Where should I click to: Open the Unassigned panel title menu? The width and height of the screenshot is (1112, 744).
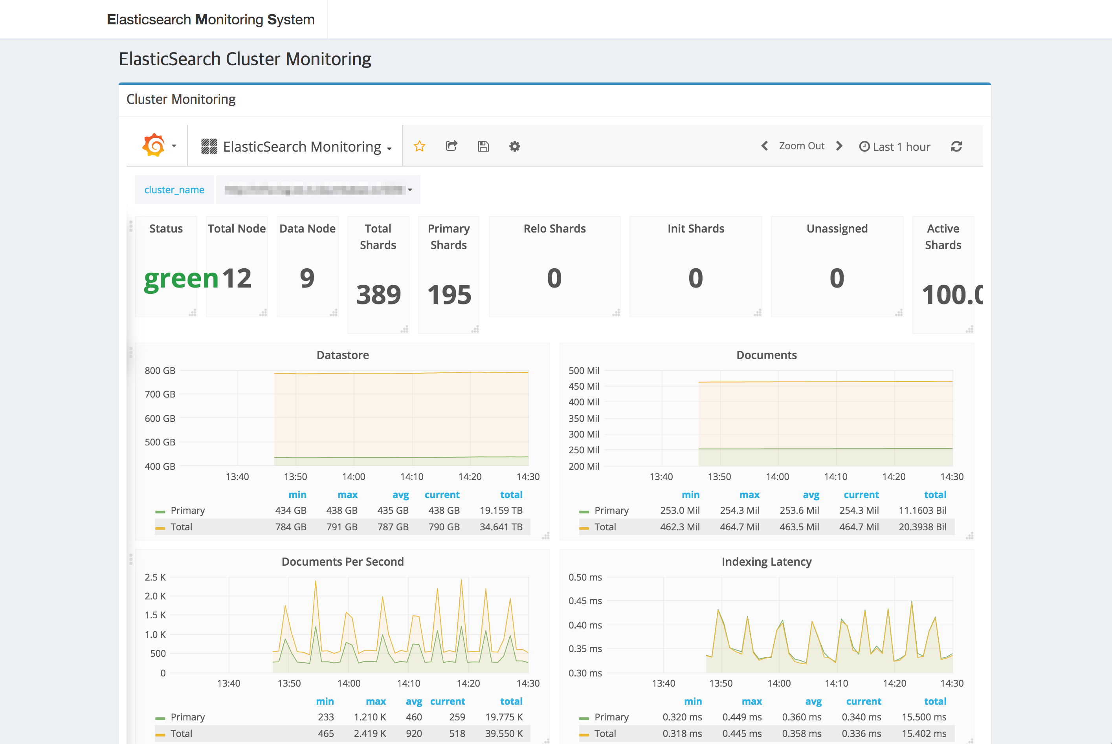tap(837, 229)
